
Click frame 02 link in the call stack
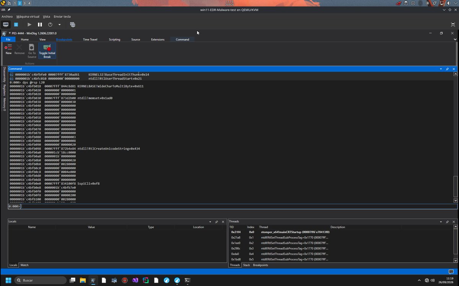(x=11, y=74)
